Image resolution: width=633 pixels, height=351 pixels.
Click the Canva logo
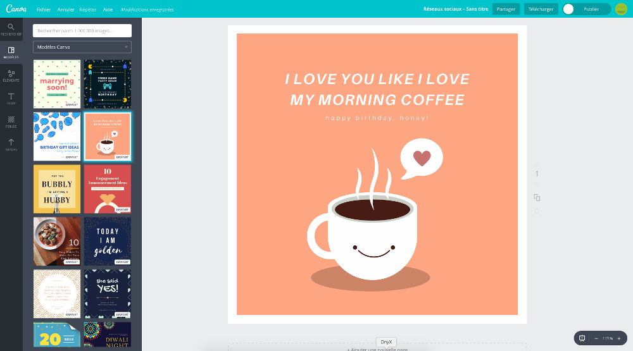[16, 8]
